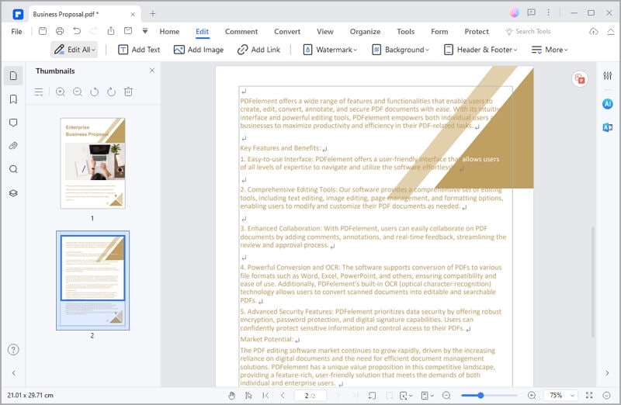Image resolution: width=621 pixels, height=405 pixels.
Task: Click the PDF to PowerPoint floating icon
Action: 579,79
